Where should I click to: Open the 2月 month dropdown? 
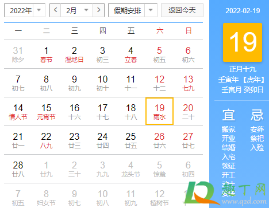(x=77, y=10)
